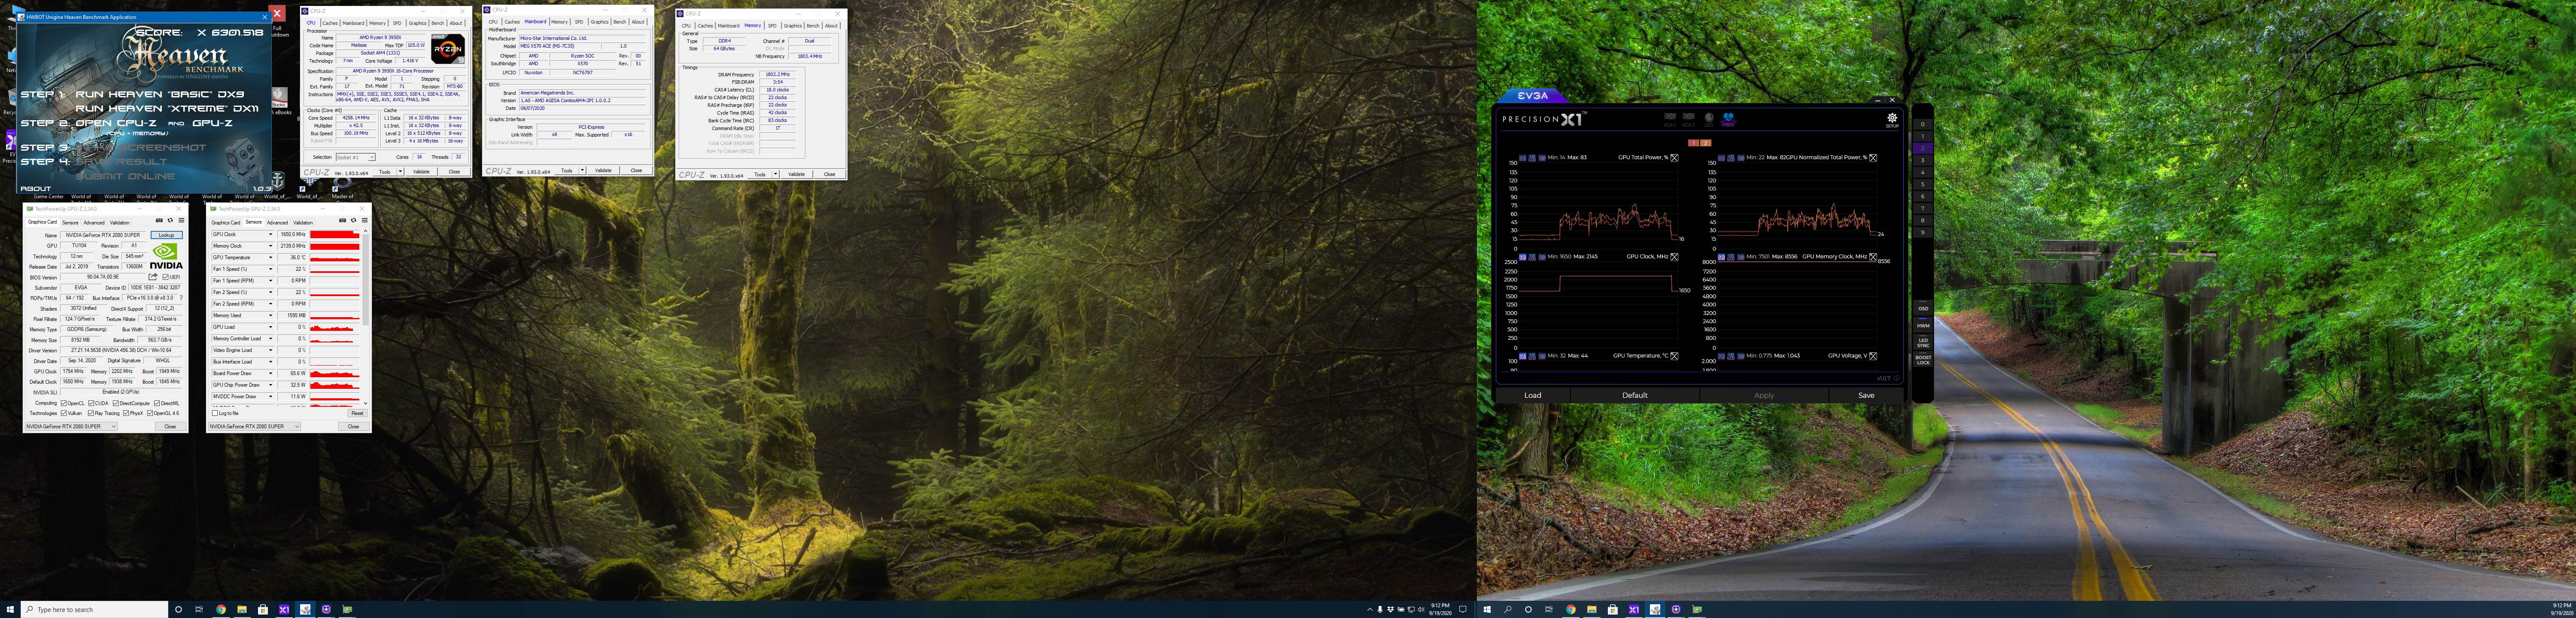Toggle the Ray Tracing checkbox in GPU-Z
2576x618 pixels.
click(92, 413)
